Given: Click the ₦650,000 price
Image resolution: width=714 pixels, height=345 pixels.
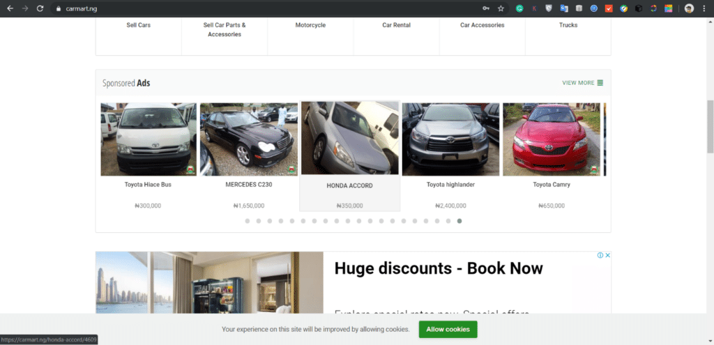Looking at the screenshot, I should click(x=552, y=206).
